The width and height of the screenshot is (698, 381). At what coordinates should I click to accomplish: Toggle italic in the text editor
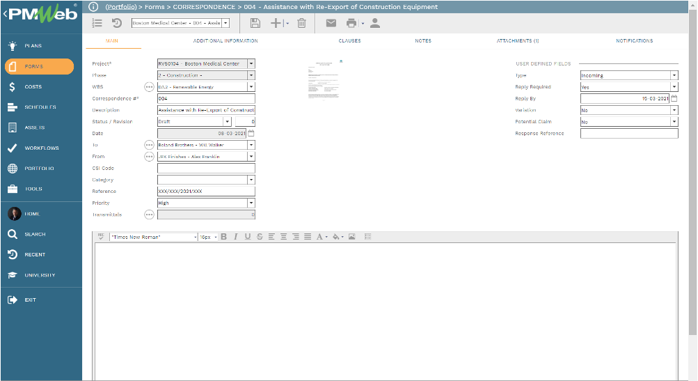click(235, 237)
